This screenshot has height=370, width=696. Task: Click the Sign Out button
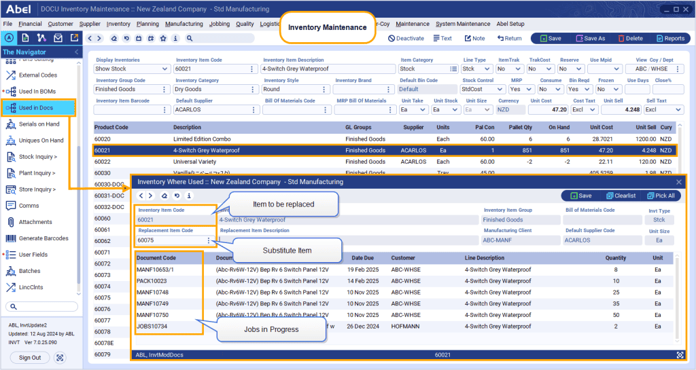point(29,358)
